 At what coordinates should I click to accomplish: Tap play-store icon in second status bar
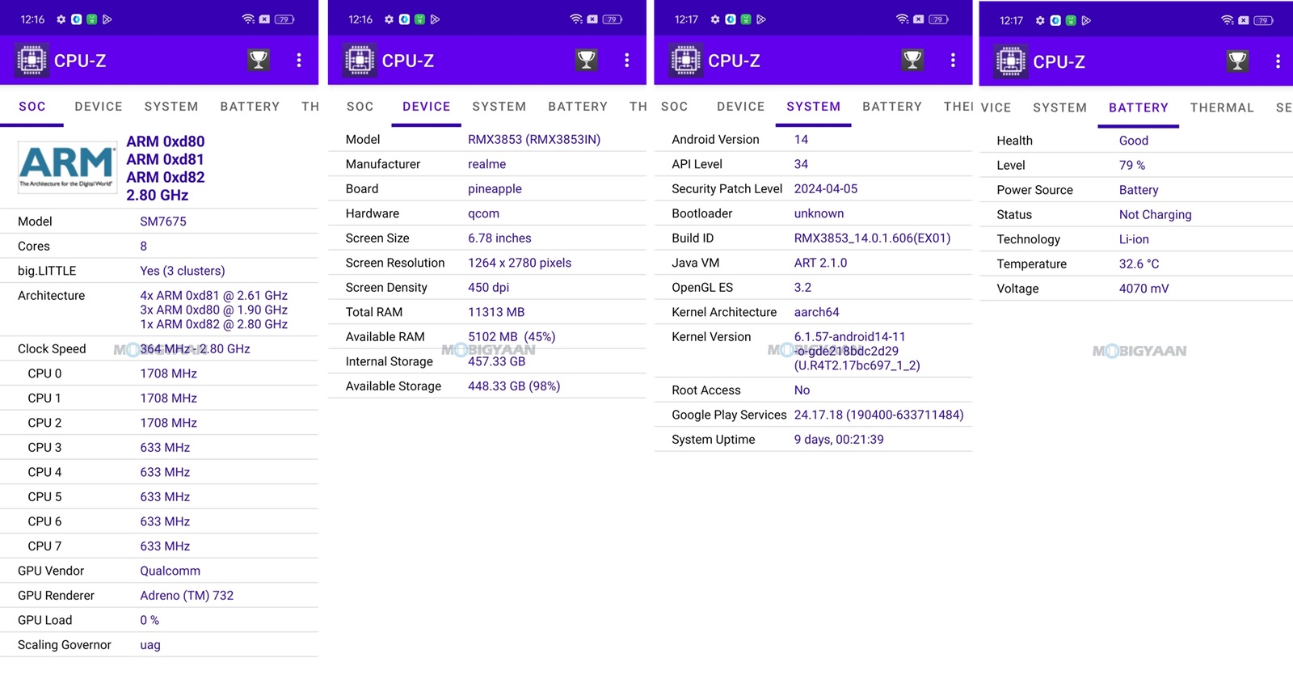coord(435,19)
